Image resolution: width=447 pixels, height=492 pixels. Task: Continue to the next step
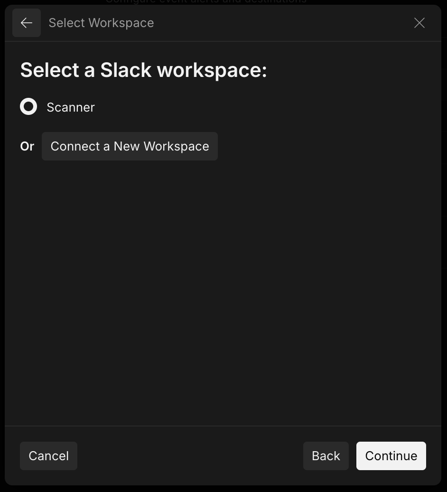point(391,456)
